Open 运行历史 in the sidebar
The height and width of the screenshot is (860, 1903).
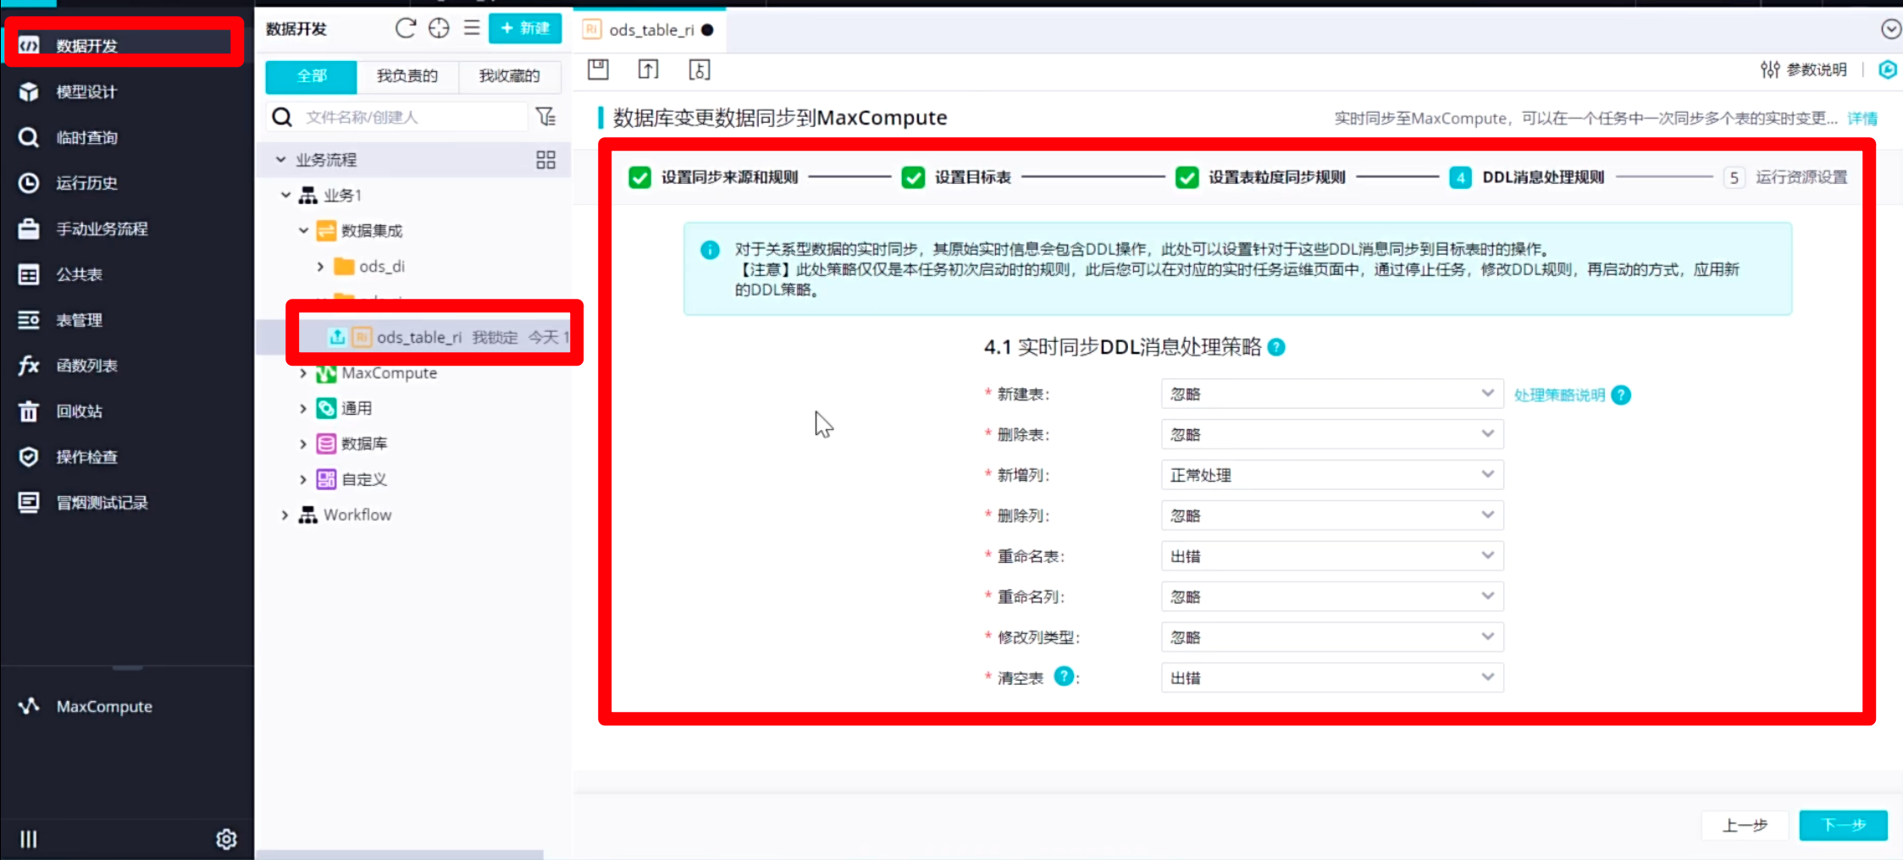click(86, 183)
